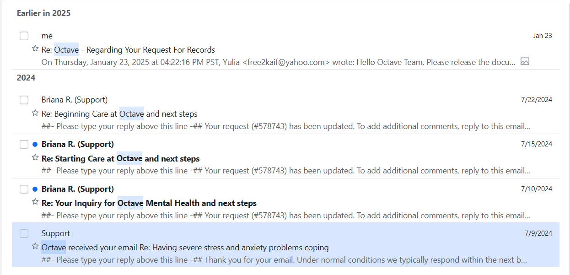Star the Octave received your email message
Image resolution: width=570 pixels, height=275 pixels.
(x=35, y=246)
